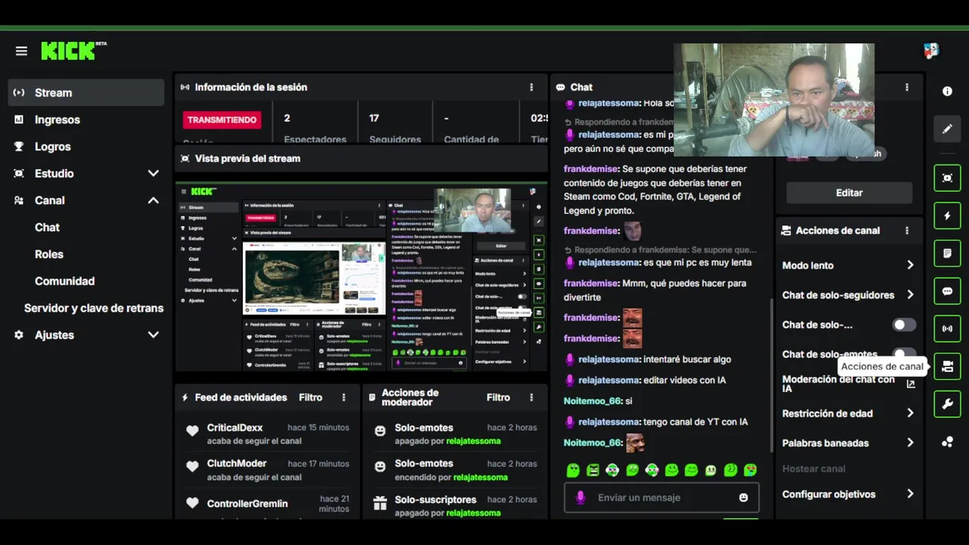Image resolution: width=969 pixels, height=545 pixels.
Task: Toggle the broadcast session info widget icon
Action: tap(947, 329)
